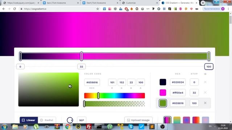Viewport: 232px width, 130px height.
Task: Click the browser forward arrow
Action: pos(9,9)
